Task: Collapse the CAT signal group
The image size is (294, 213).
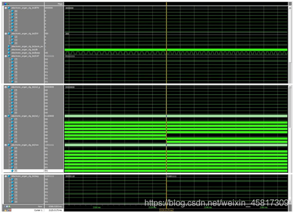Action: [x=6, y=56]
